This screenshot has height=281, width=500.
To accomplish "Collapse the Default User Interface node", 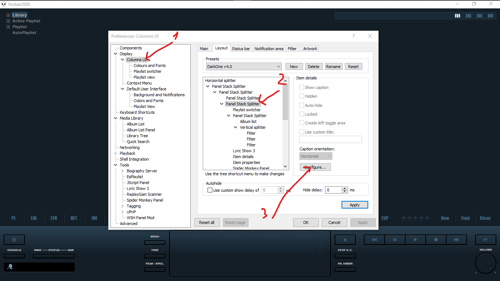I will point(123,89).
